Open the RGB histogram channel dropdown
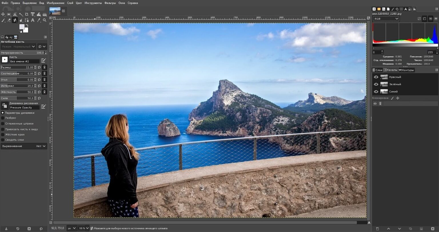 [386, 19]
